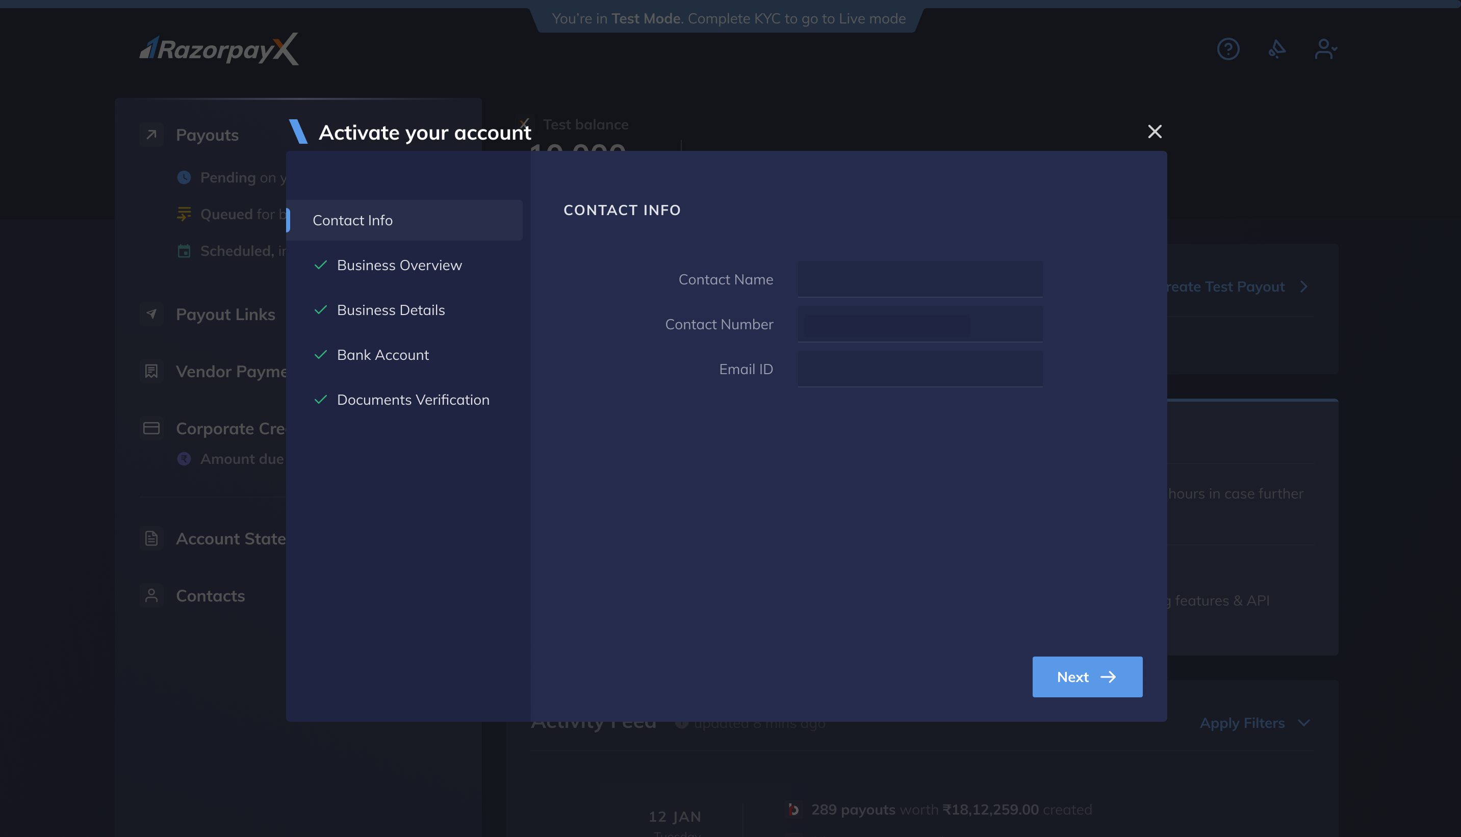The image size is (1461, 837).
Task: Click the Amount due rupee icon
Action: pos(184,459)
